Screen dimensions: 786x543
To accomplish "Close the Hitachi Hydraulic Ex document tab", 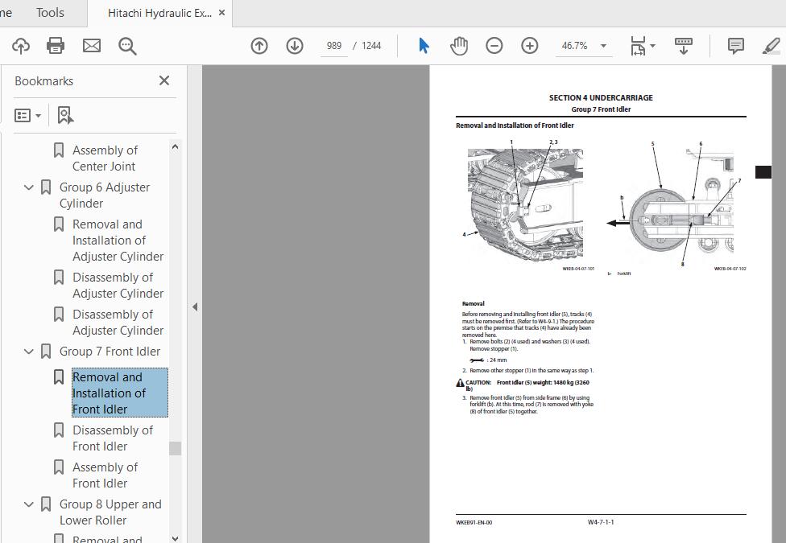I will pos(222,13).
